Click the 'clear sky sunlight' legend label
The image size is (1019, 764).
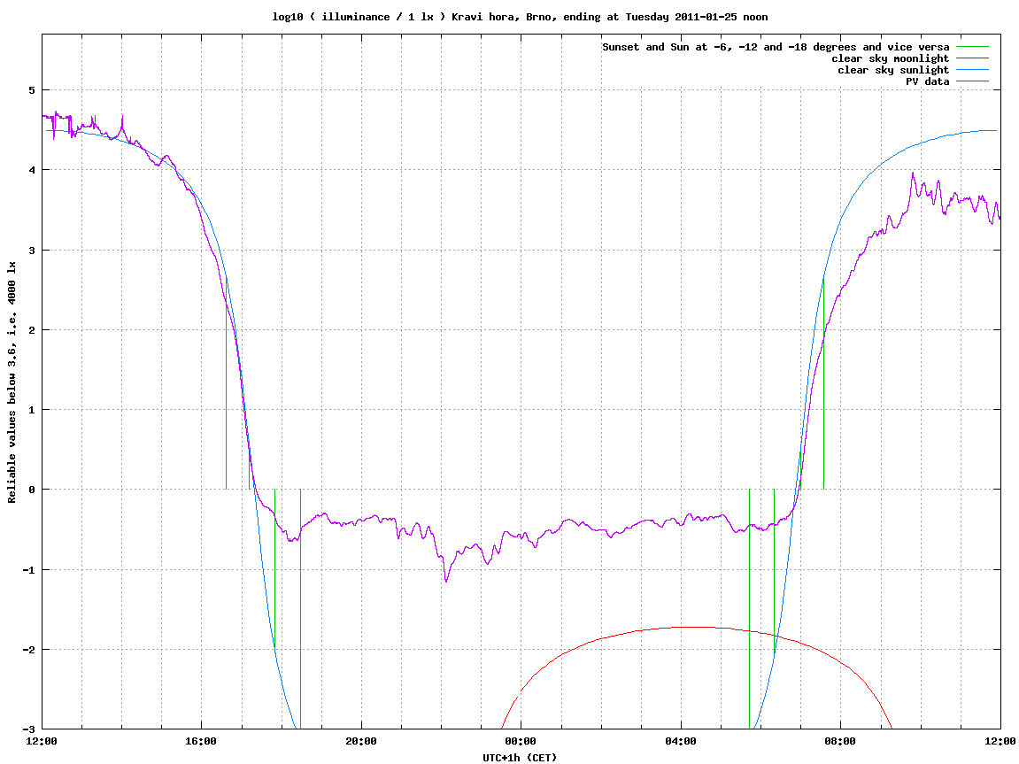pos(893,70)
